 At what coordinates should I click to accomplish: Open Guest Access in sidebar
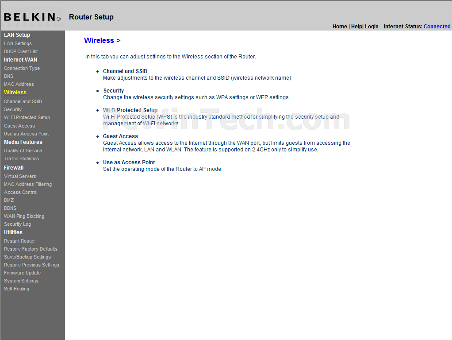[19, 126]
